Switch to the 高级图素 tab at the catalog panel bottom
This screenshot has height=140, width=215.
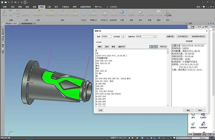point(197,135)
